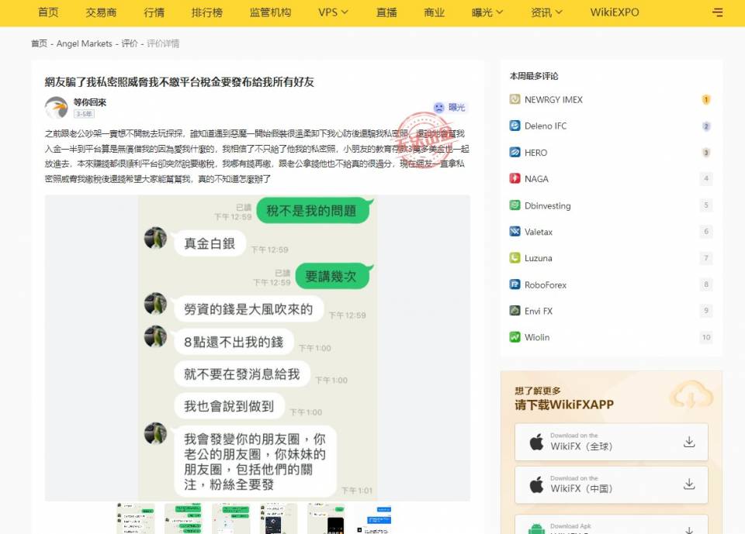
Task: Click the HERO broker logo
Action: [x=515, y=153]
